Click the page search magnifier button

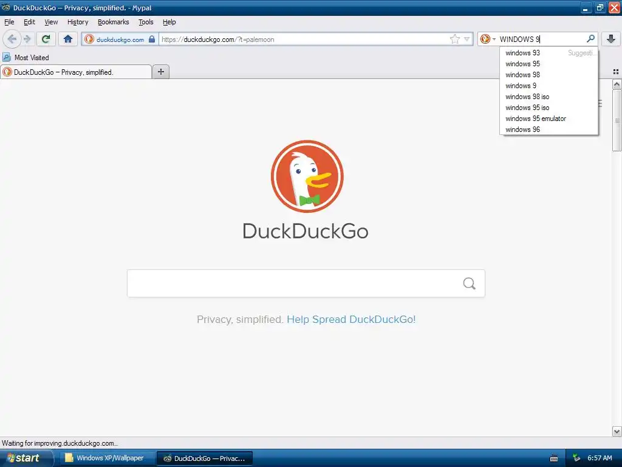(x=470, y=283)
